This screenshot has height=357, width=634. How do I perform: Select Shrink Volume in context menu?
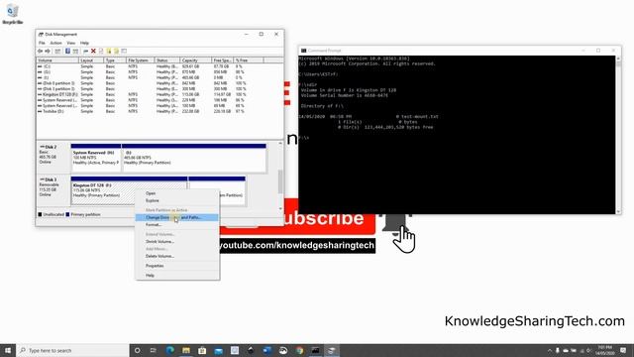point(177,242)
